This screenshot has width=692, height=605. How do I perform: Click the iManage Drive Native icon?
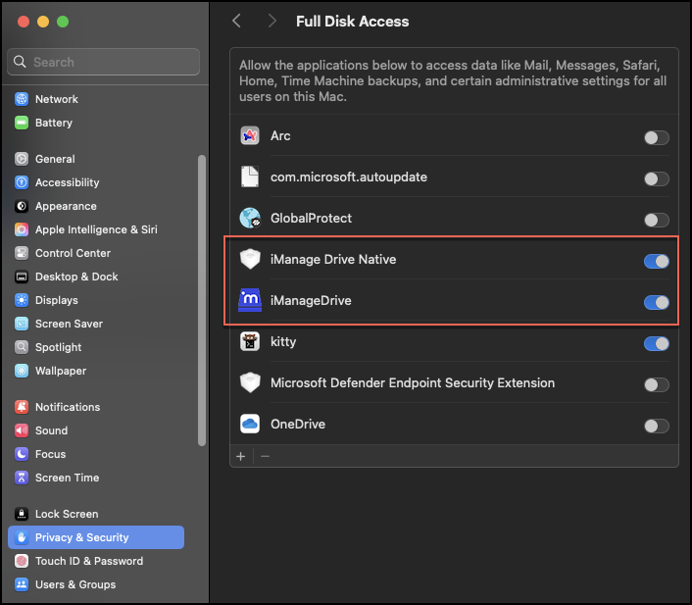tap(250, 260)
